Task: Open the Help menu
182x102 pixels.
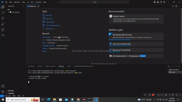Action: coord(45,2)
